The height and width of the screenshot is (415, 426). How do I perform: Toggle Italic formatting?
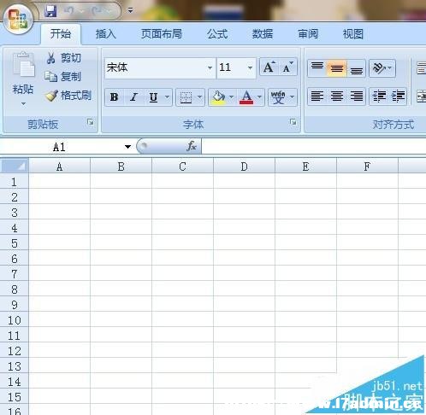pos(133,97)
